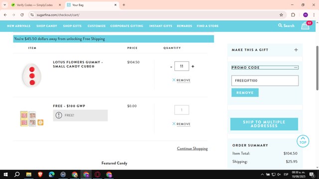Open the Shop Gifts menu
The width and height of the screenshot is (319, 179).
click(x=72, y=26)
